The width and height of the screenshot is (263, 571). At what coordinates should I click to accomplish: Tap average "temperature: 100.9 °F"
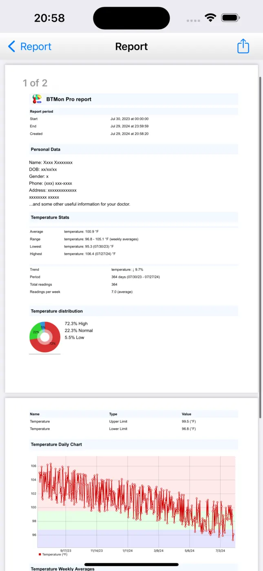click(x=81, y=232)
